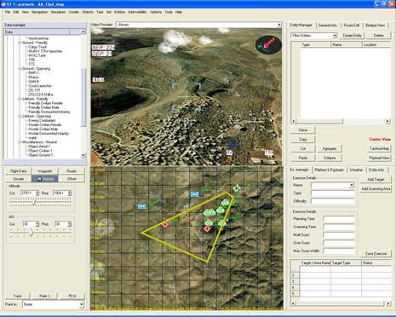
Task: Click the Location column header
Action: pyautogui.click(x=376, y=44)
